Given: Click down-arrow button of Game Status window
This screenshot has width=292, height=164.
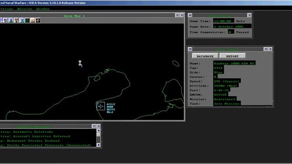Looking at the screenshot, I should pyautogui.click(x=250, y=15).
